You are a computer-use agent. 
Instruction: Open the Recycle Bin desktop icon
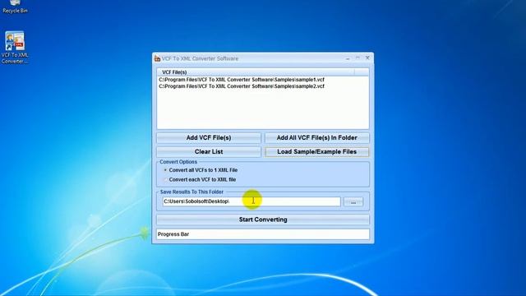pos(15,7)
